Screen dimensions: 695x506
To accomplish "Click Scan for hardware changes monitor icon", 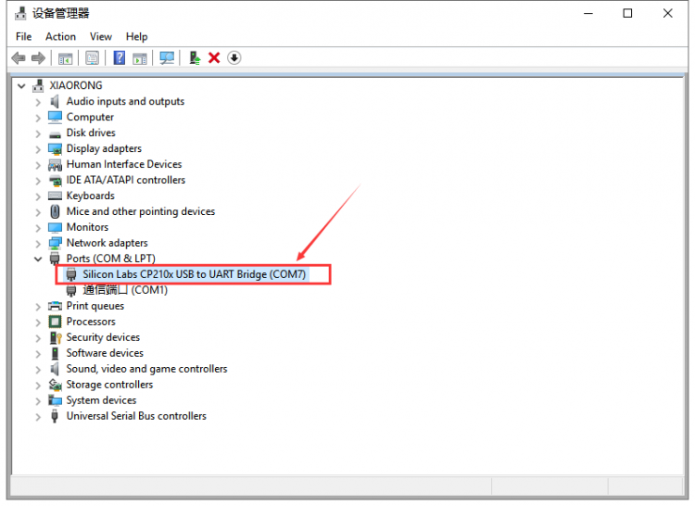I will (x=167, y=58).
